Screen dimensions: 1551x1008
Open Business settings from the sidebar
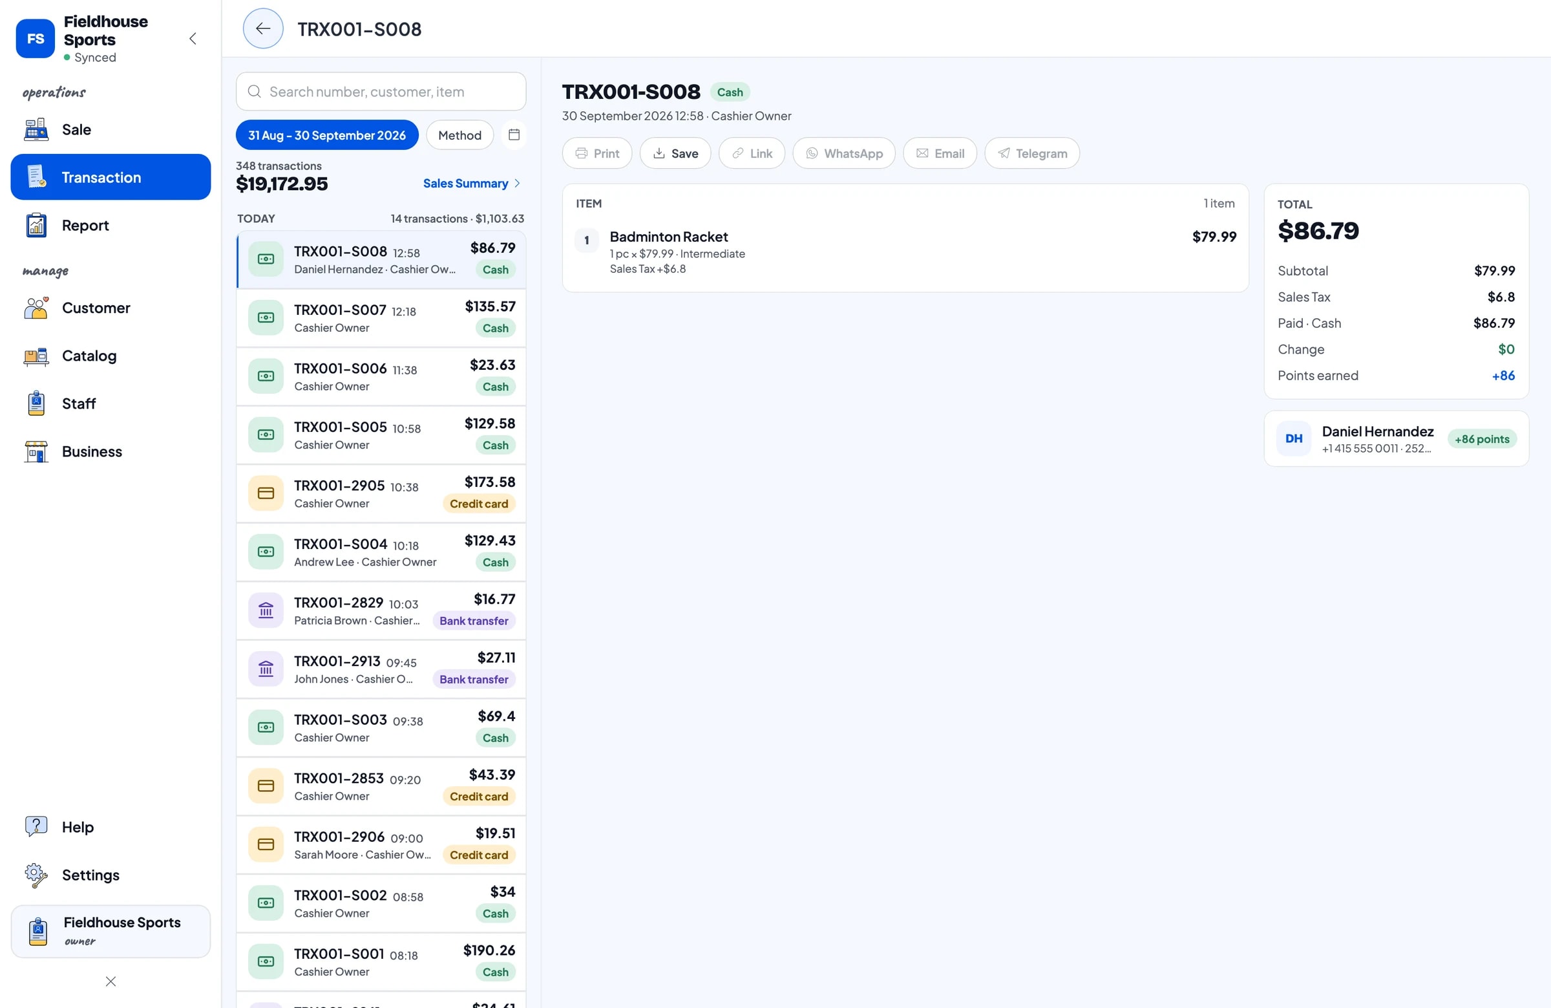(x=111, y=451)
